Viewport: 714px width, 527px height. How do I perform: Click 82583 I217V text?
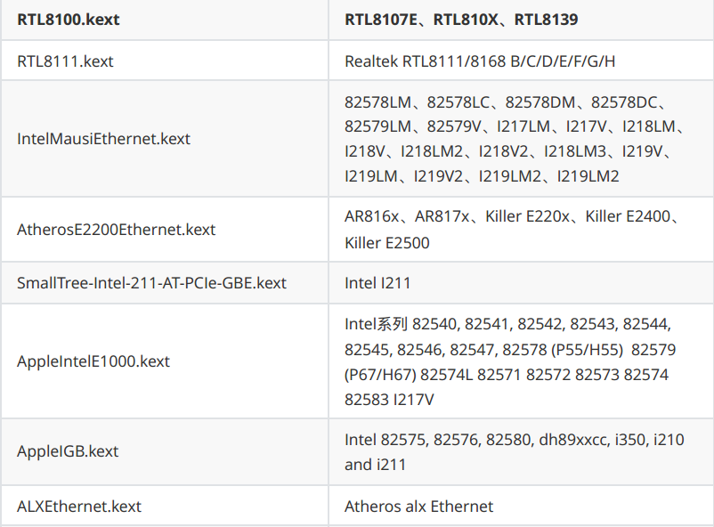[x=389, y=400]
